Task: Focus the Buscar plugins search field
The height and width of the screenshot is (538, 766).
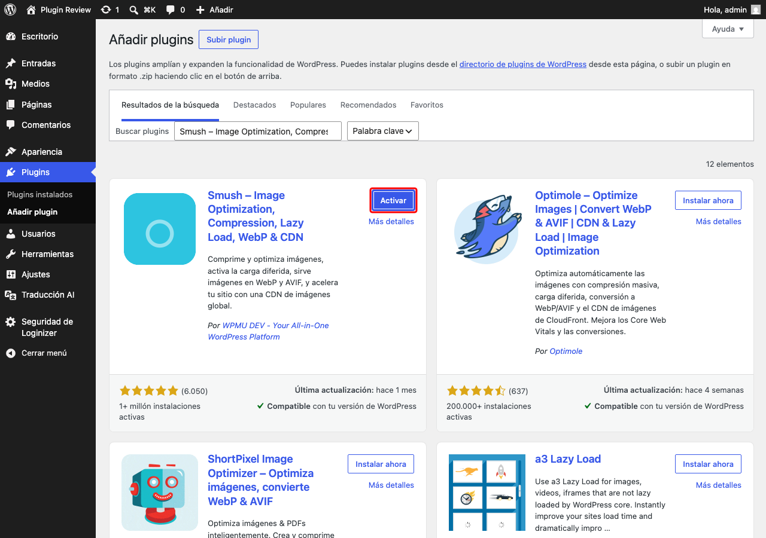Action: [258, 131]
